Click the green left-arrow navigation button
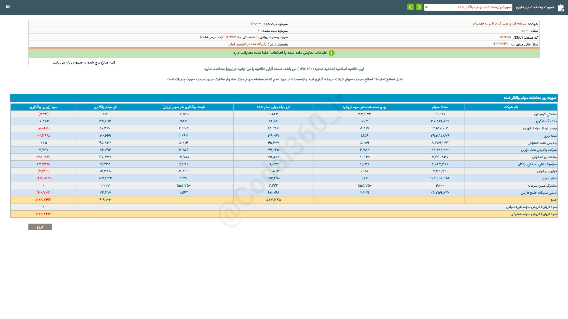 pos(411,7)
